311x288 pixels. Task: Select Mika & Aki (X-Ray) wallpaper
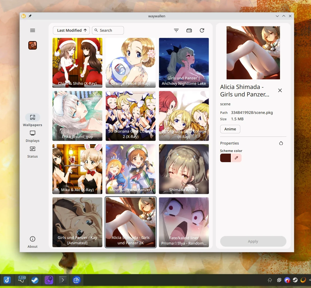77,169
